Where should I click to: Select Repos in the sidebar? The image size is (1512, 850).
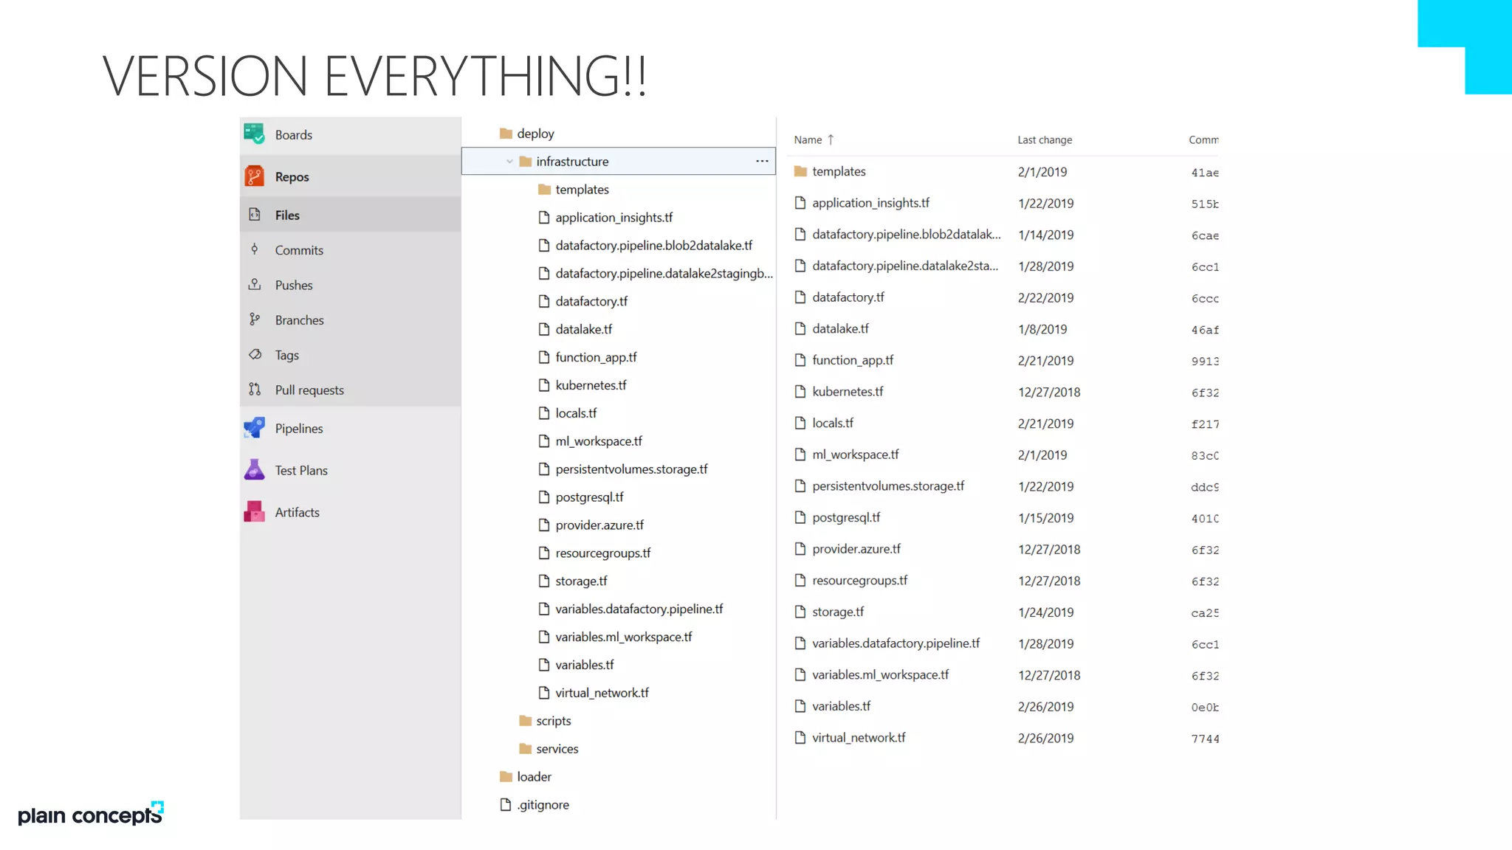pos(292,177)
